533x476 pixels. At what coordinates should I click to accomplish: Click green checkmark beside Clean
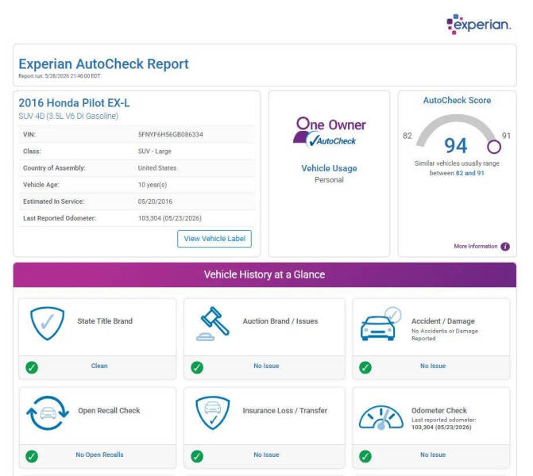[x=32, y=367]
